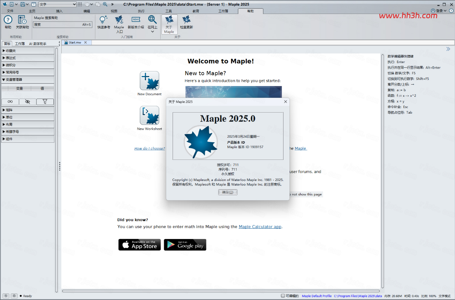Click the Maple 搜索帮助 search field

coord(63,25)
